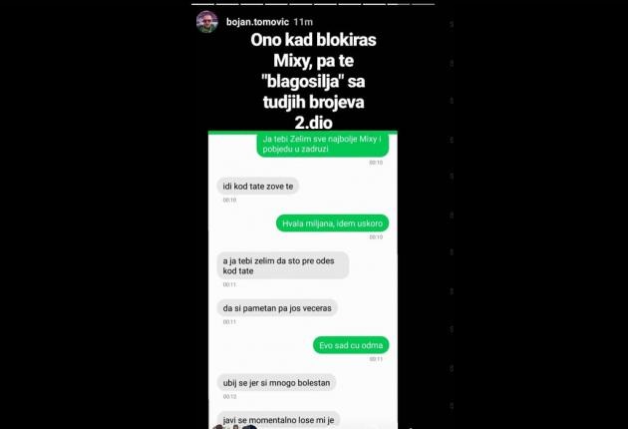Tap the "2.dio" caption line
Viewport: 628px width, 429px height.
coord(314,123)
